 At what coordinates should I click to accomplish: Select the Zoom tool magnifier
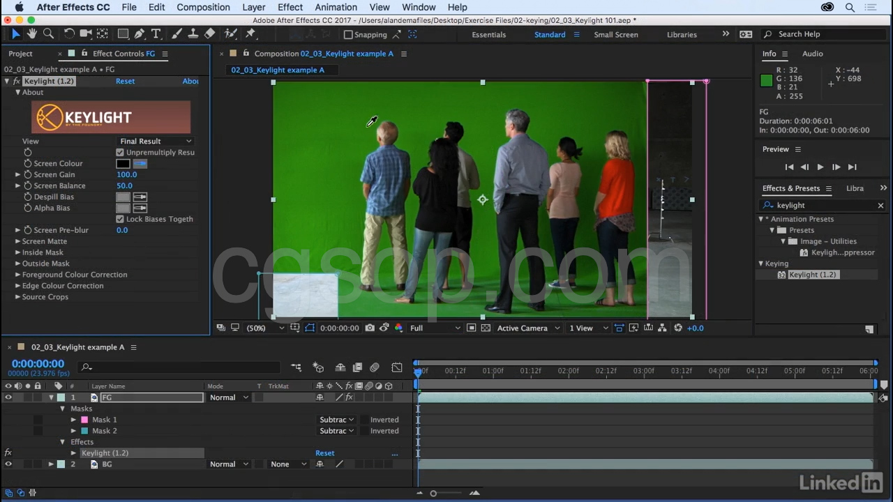click(48, 33)
